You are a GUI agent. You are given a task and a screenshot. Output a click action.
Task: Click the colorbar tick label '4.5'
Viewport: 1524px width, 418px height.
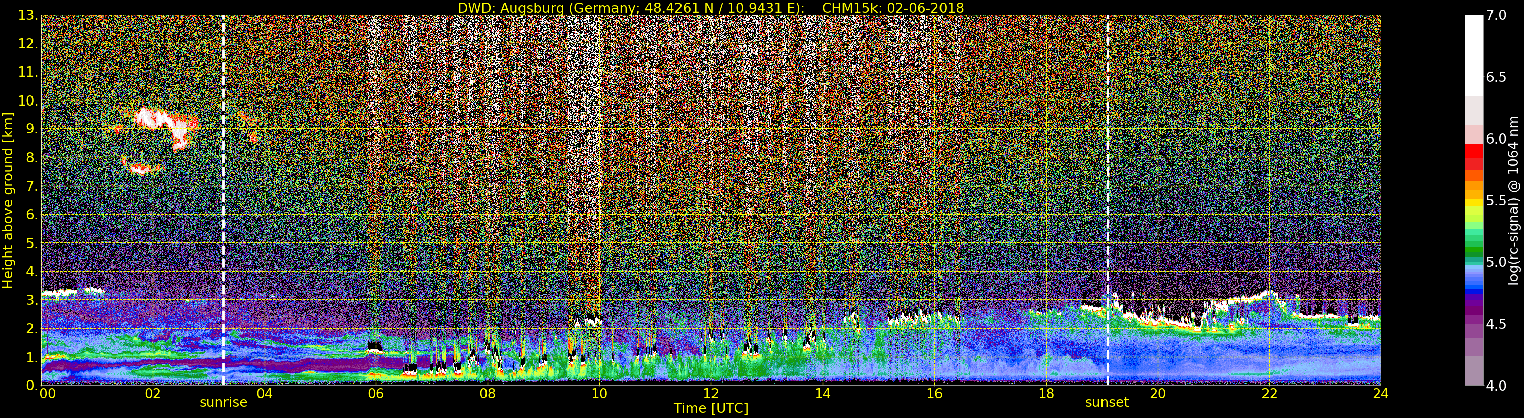coord(1496,324)
